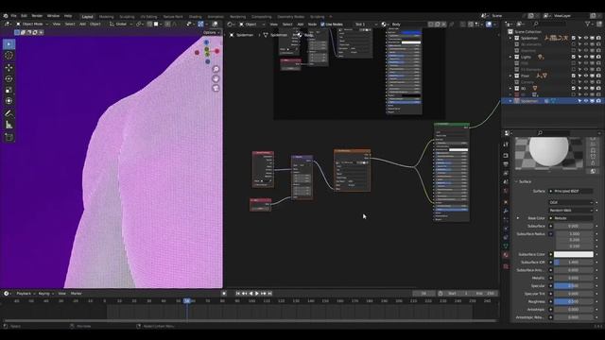Click outliner filter funnel icon
This screenshot has width=605, height=340.
tap(588, 24)
